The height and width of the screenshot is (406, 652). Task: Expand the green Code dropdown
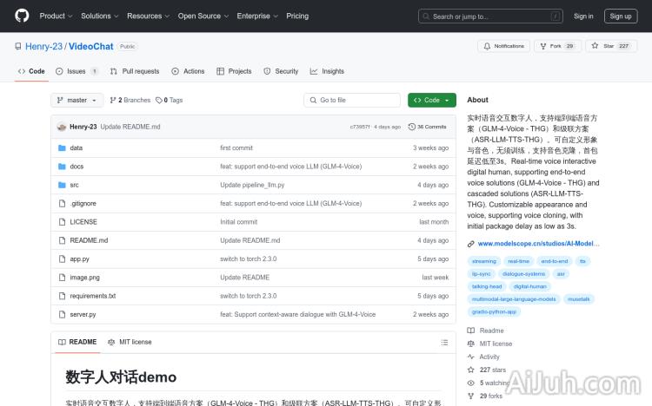[432, 101]
